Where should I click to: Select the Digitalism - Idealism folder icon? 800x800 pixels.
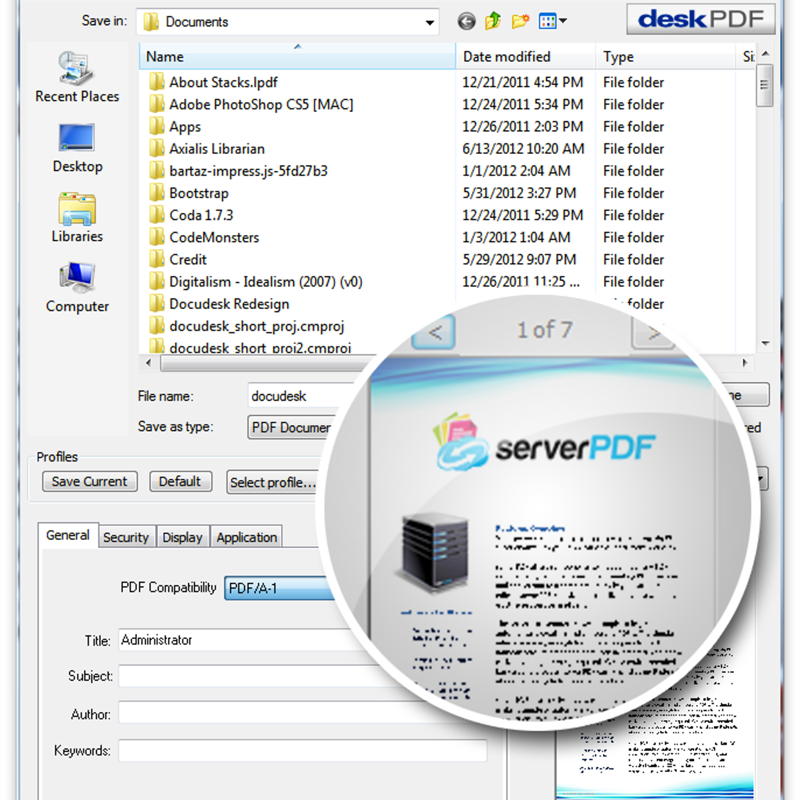[x=156, y=281]
